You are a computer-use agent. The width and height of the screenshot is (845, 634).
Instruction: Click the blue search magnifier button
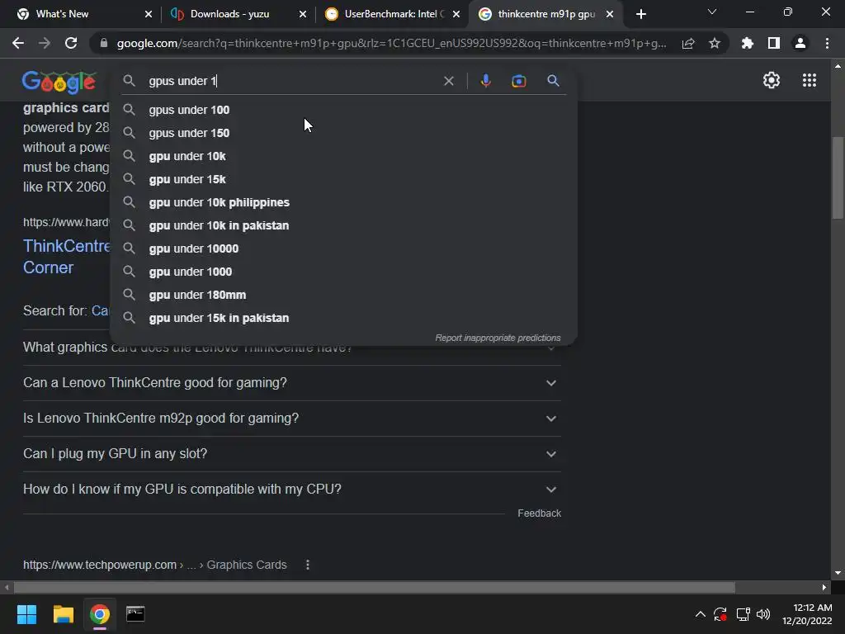click(553, 81)
